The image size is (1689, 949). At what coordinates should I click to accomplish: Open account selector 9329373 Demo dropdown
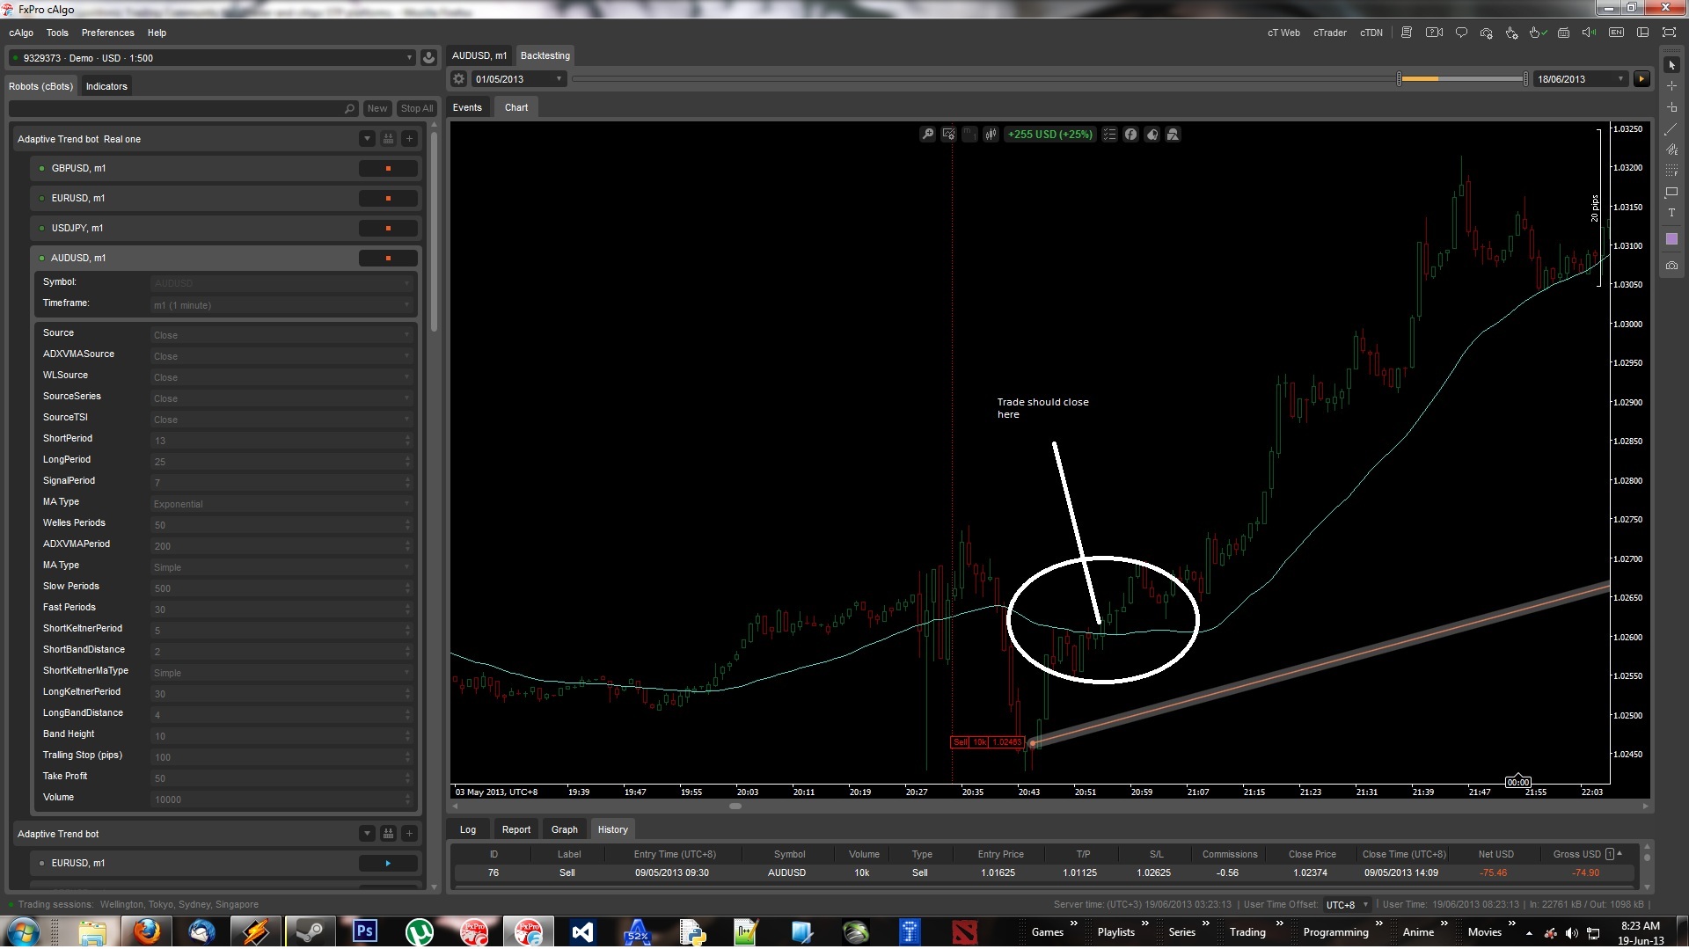pos(212,58)
